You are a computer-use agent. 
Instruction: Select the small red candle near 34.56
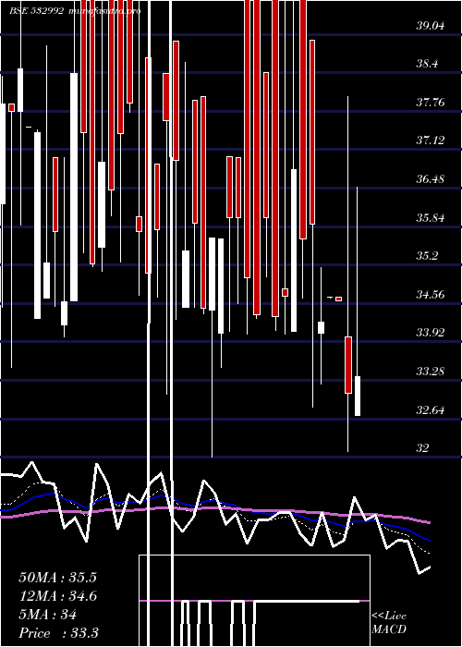click(339, 299)
